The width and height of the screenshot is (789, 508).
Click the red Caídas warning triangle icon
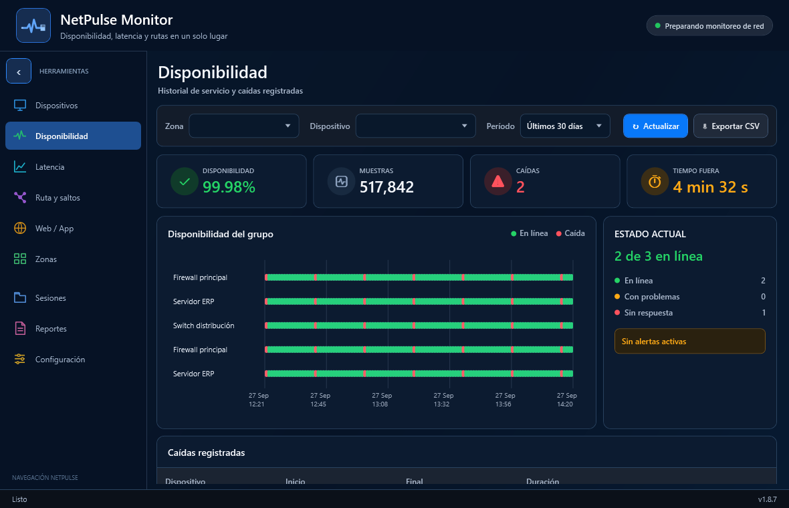498,182
